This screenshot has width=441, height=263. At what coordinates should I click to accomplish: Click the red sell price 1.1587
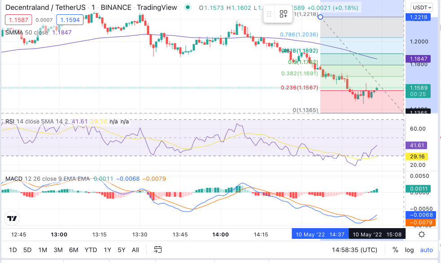18,20
